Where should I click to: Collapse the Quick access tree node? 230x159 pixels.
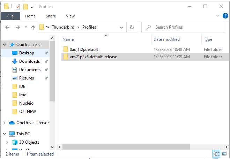(x=5, y=44)
